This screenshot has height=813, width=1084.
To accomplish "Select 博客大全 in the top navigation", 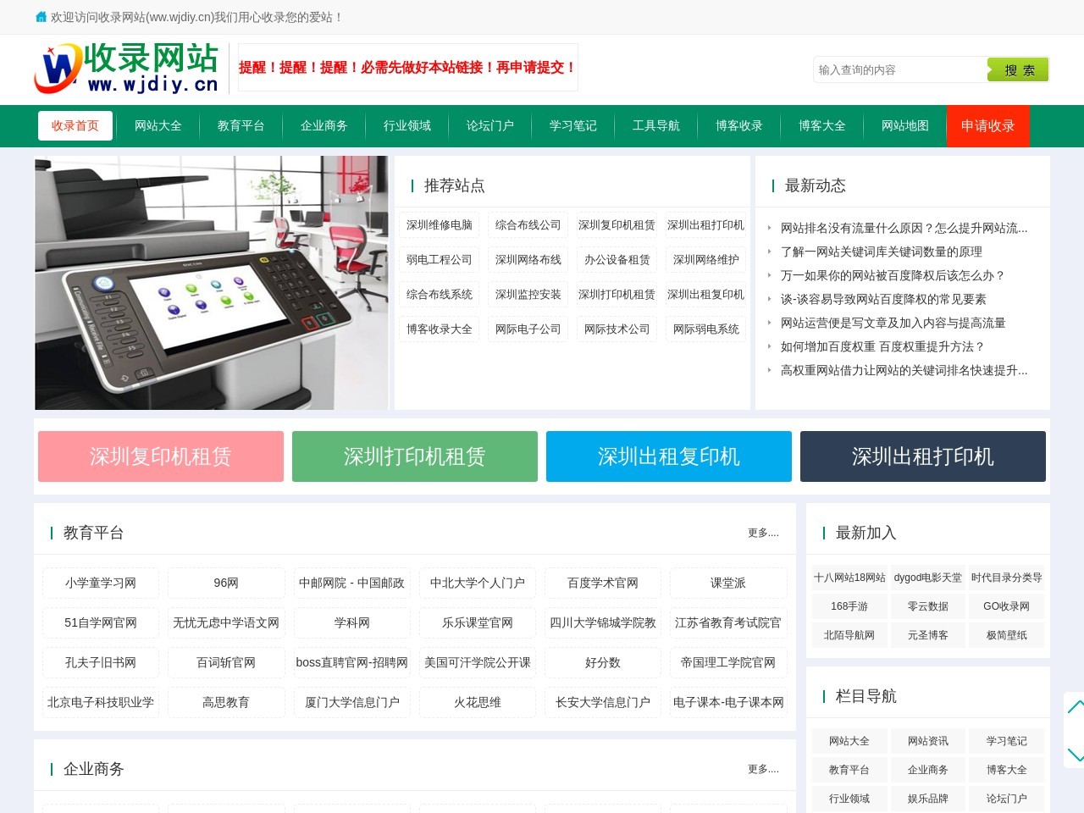I will click(x=821, y=126).
